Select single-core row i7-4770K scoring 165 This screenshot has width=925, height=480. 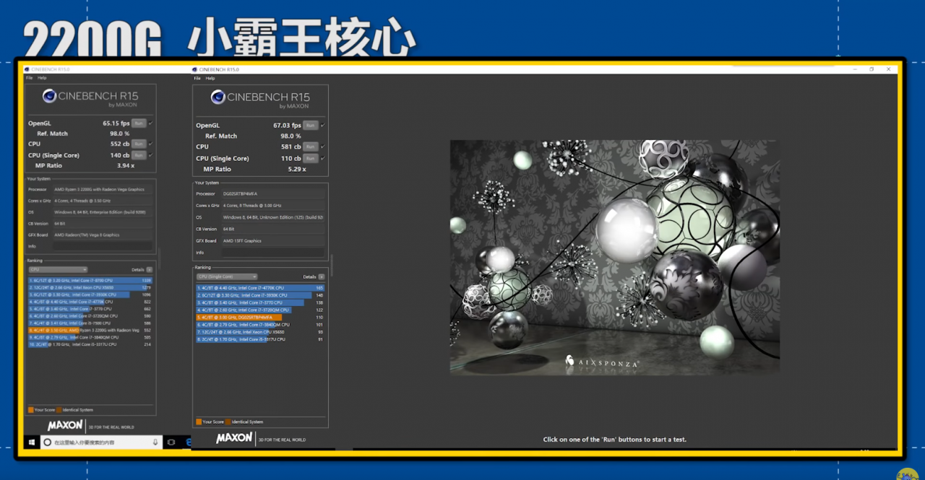[x=261, y=288]
